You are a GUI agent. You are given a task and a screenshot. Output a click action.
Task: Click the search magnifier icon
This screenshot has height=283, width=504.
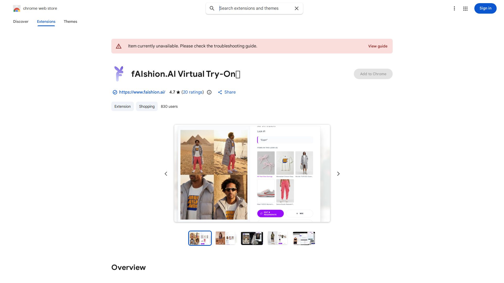pos(212,8)
